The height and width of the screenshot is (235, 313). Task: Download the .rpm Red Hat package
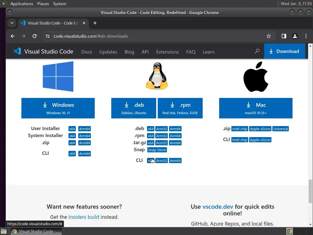click(x=180, y=108)
